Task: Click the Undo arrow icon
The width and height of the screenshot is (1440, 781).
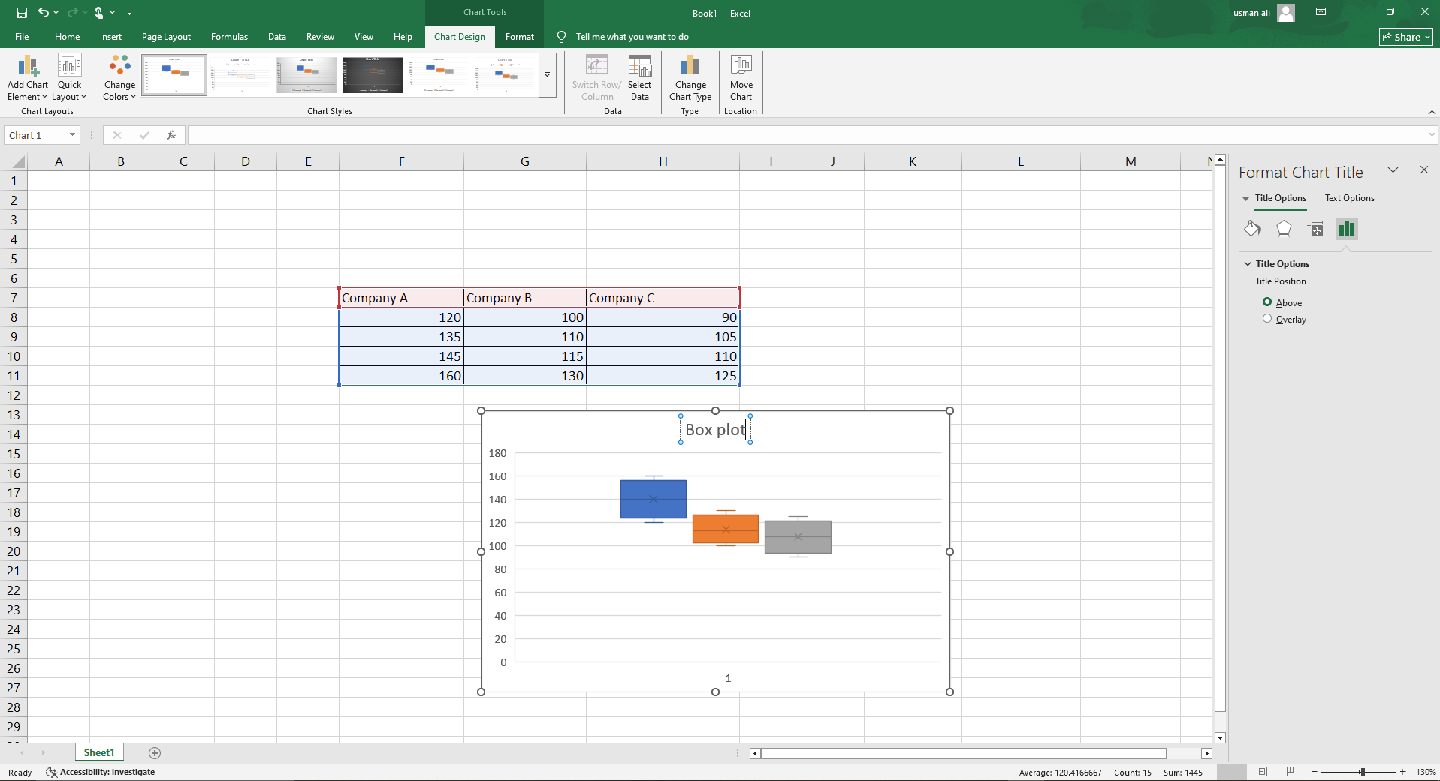Action: click(44, 12)
